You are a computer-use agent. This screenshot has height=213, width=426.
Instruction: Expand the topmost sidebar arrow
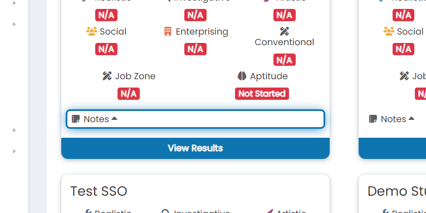pyautogui.click(x=14, y=3)
